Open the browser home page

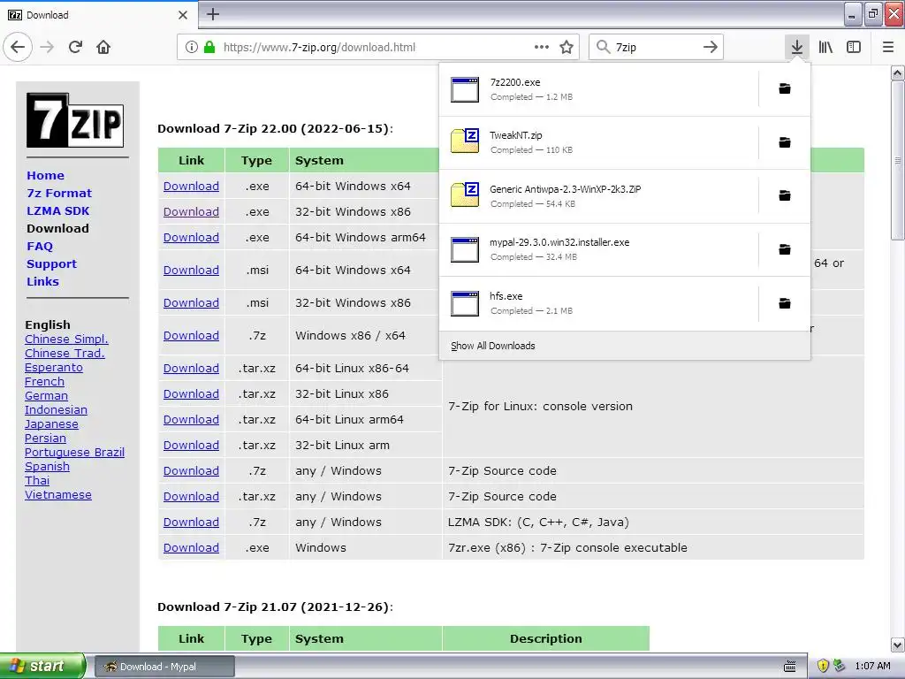click(103, 47)
